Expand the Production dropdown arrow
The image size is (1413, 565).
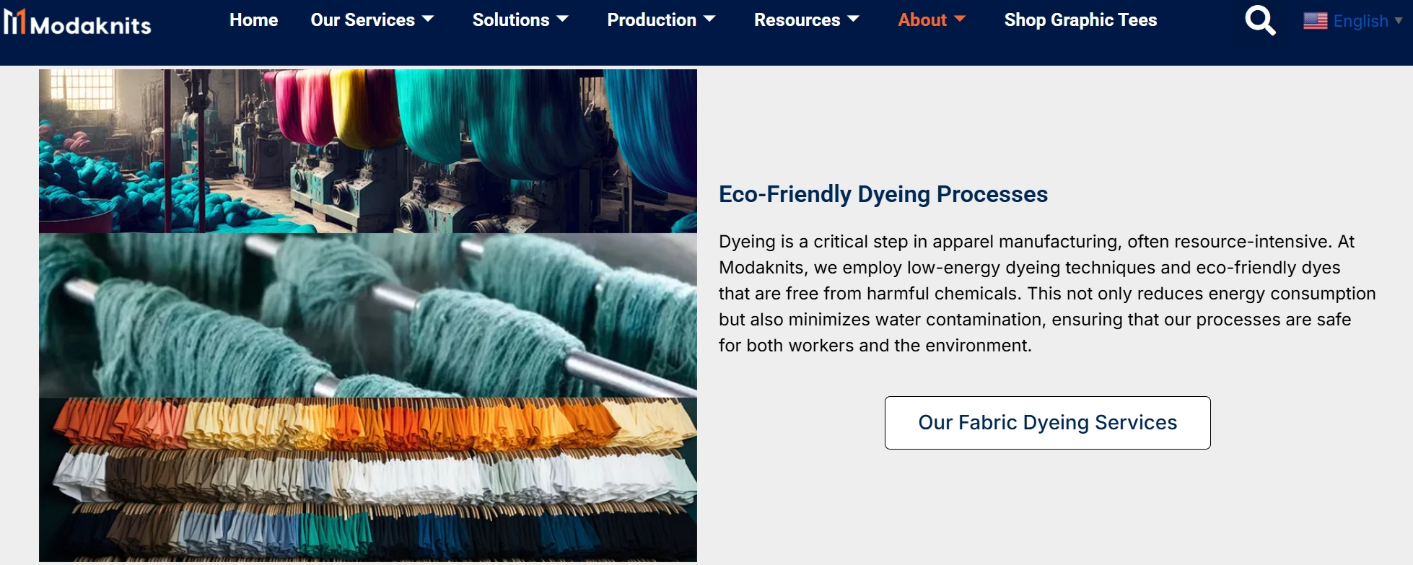click(709, 19)
